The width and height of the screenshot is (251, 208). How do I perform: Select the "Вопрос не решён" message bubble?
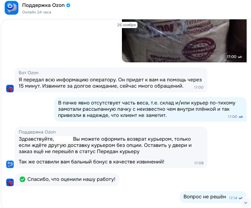(x=213, y=197)
